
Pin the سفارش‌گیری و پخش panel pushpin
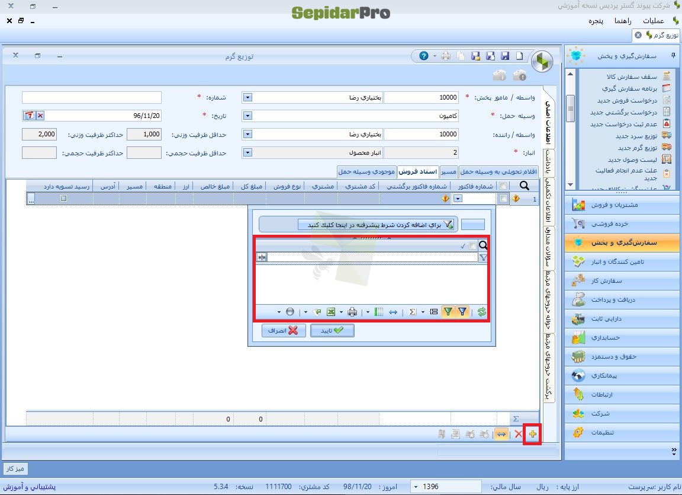[x=673, y=56]
